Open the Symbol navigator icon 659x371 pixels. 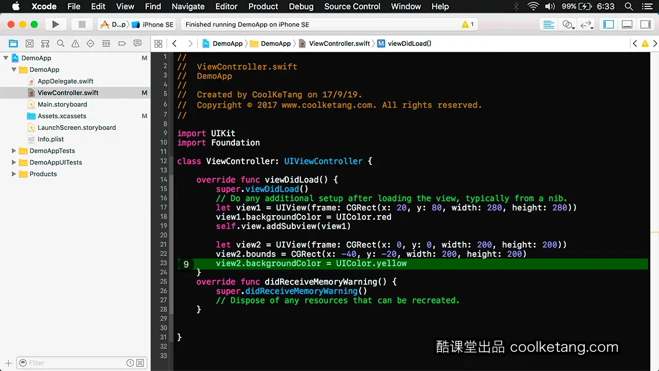click(x=45, y=43)
